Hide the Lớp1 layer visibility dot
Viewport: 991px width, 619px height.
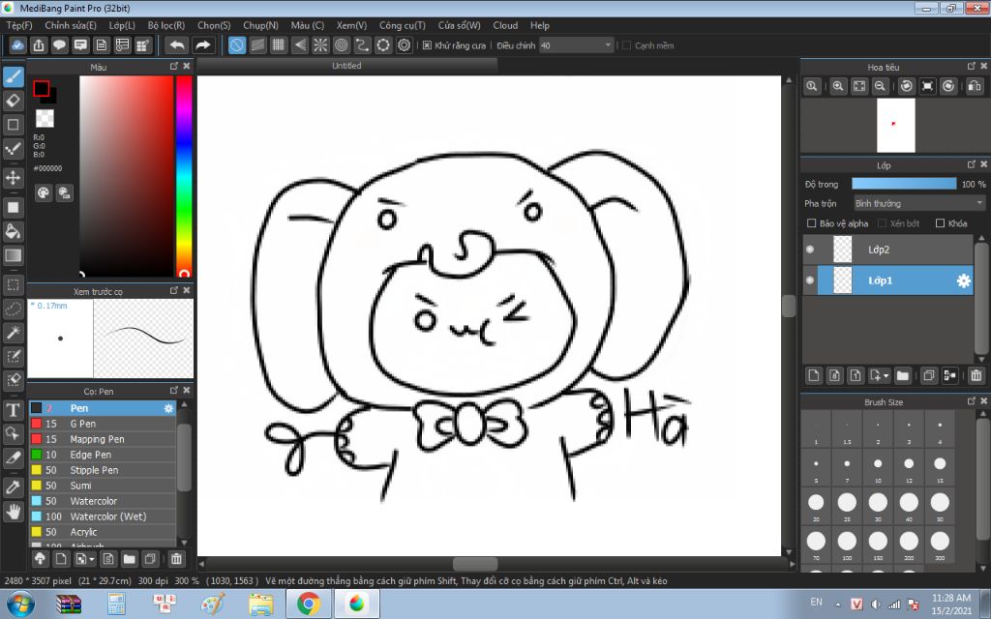point(810,280)
